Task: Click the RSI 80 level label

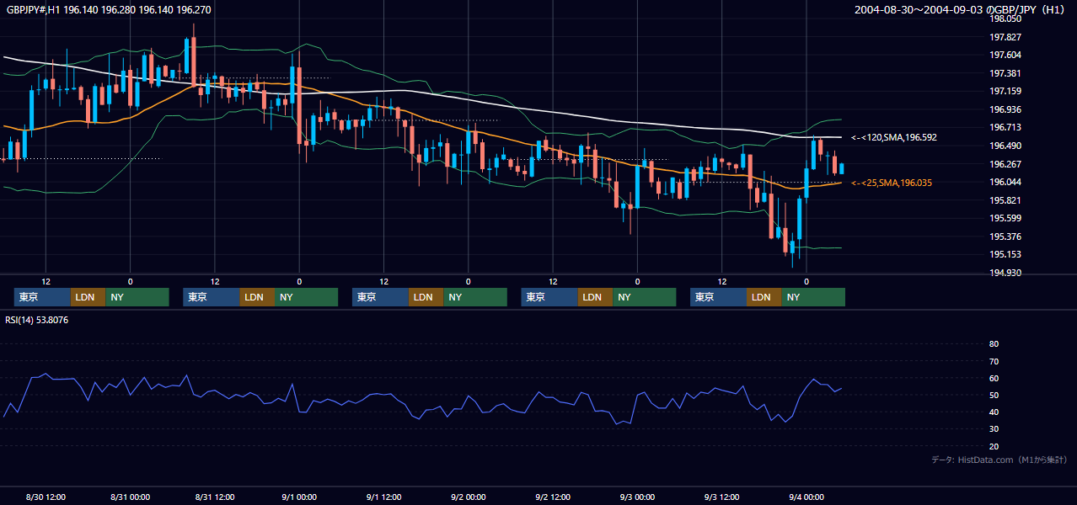Action: [994, 344]
